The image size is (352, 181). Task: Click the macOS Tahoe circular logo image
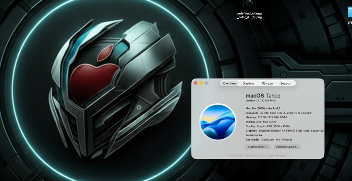tap(218, 122)
